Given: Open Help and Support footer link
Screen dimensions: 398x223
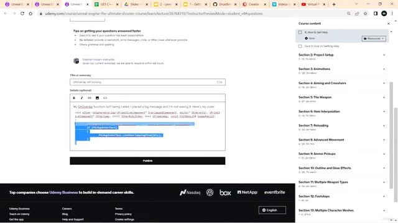Looking at the screenshot, I should pyautogui.click(x=73, y=219).
